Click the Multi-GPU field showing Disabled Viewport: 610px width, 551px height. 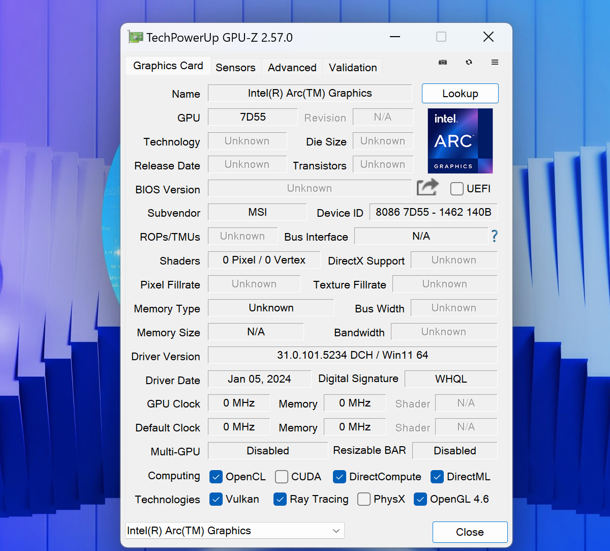pyautogui.click(x=268, y=451)
